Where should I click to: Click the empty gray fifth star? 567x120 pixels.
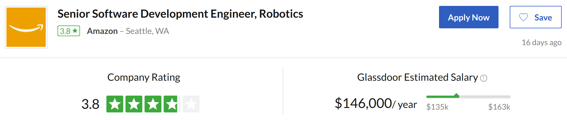point(191,104)
